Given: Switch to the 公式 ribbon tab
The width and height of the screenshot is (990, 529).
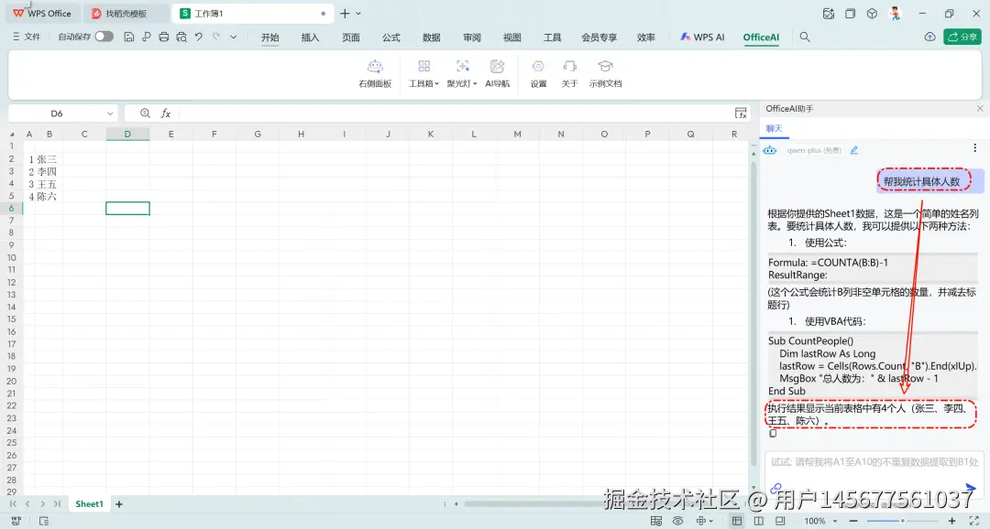Looking at the screenshot, I should [390, 38].
